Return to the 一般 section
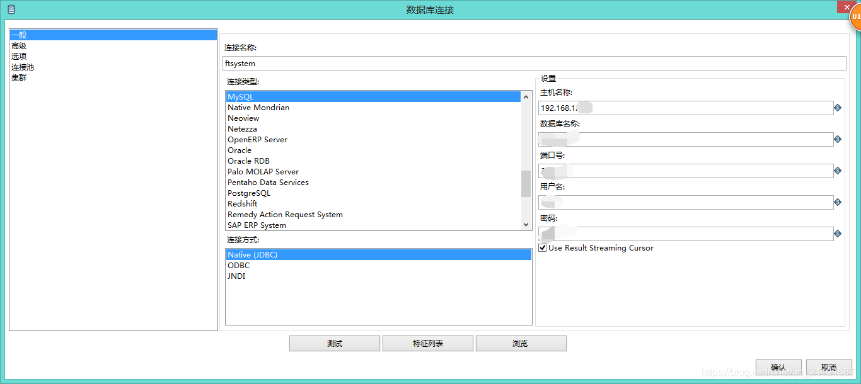 pos(18,35)
